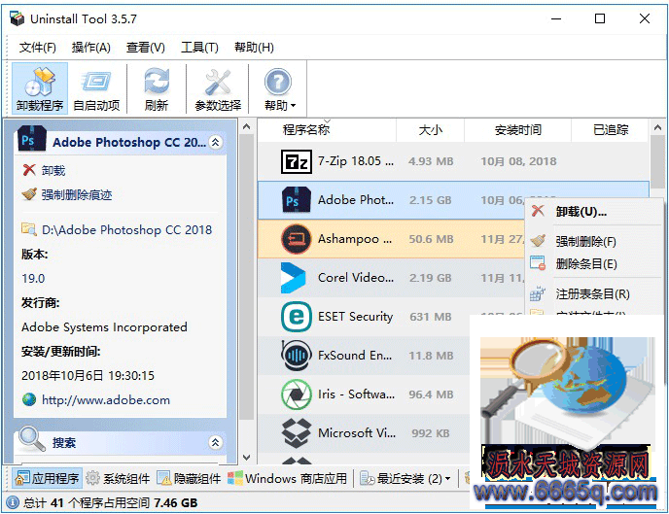Click the up arrow of the left panel scrollbar
Screen dimensions: 669x514
point(247,126)
